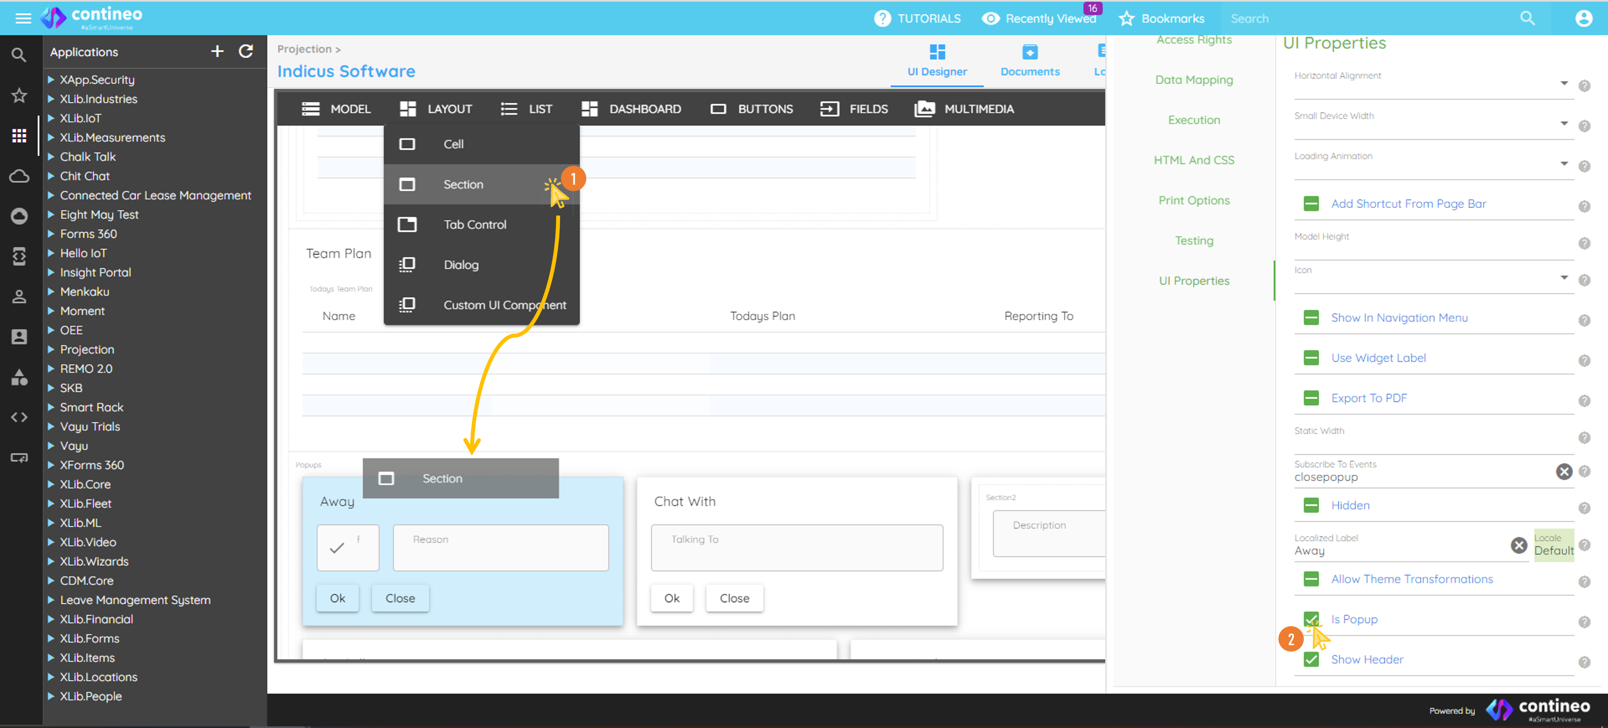This screenshot has height=728, width=1608.
Task: Click the Buttons tool in the toolbar
Action: pos(765,109)
